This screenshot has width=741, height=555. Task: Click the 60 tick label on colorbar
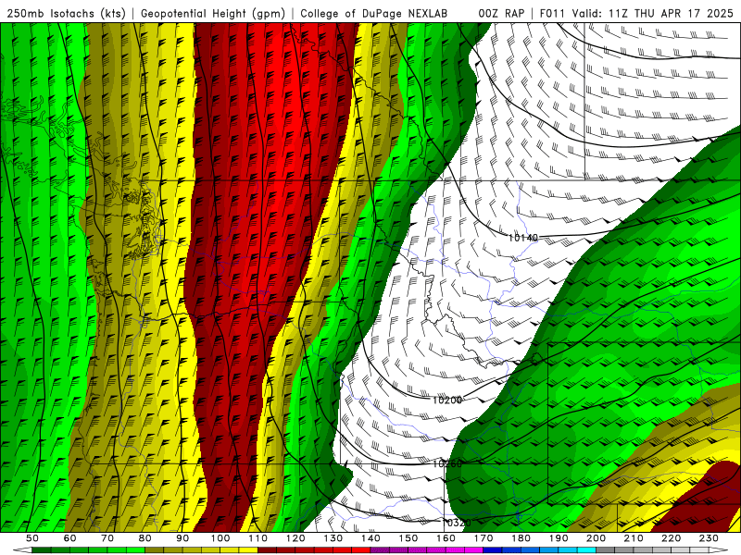(x=69, y=538)
